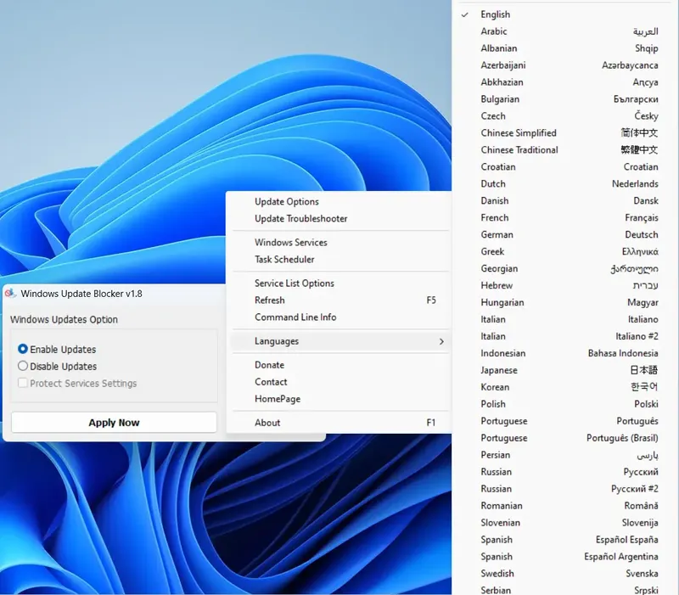Image resolution: width=679 pixels, height=595 pixels.
Task: Choose Abkhazian language
Action: click(565, 81)
